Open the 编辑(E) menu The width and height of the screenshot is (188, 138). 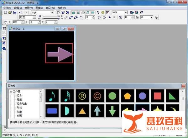click(18, 8)
